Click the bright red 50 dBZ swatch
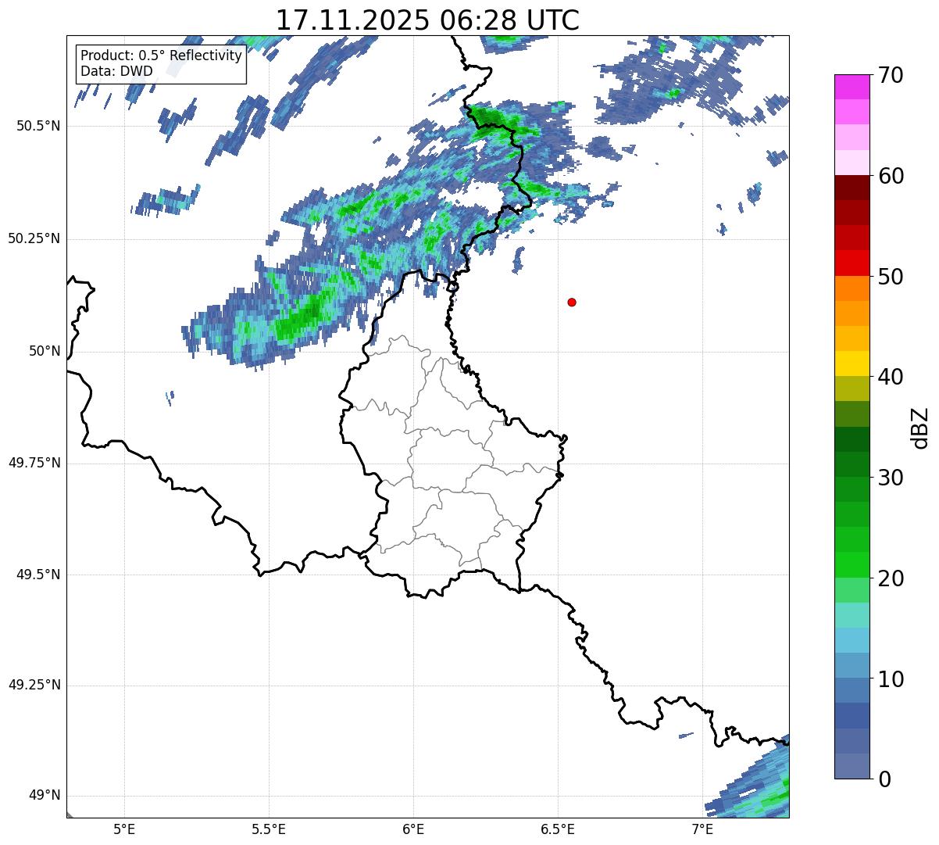Image resolution: width=939 pixels, height=845 pixels. (852, 263)
